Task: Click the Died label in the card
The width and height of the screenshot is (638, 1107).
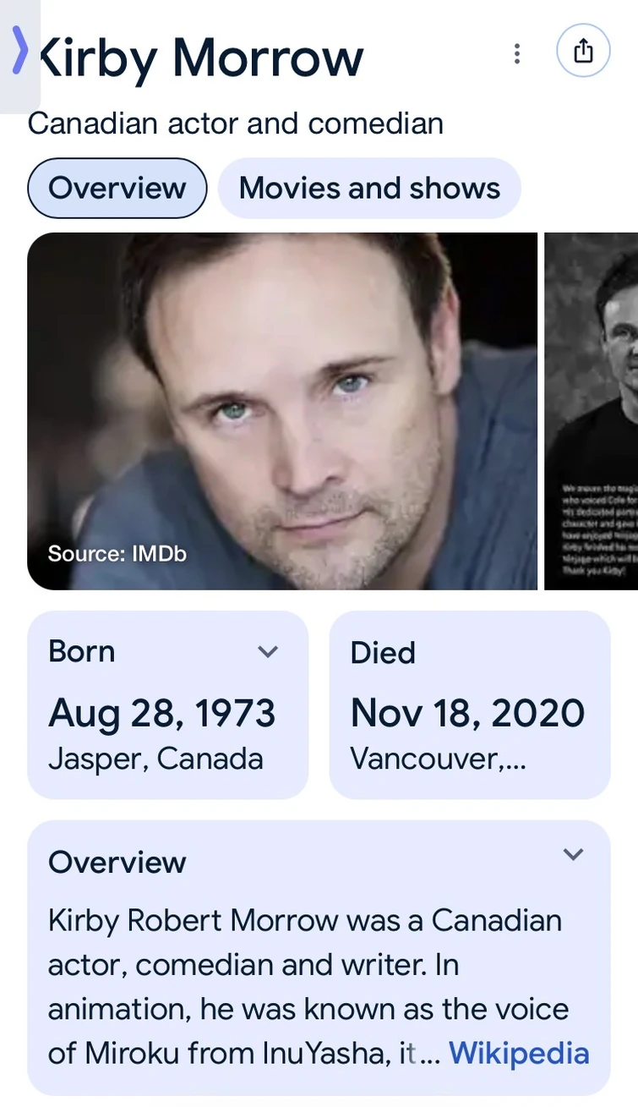Action: pos(383,653)
